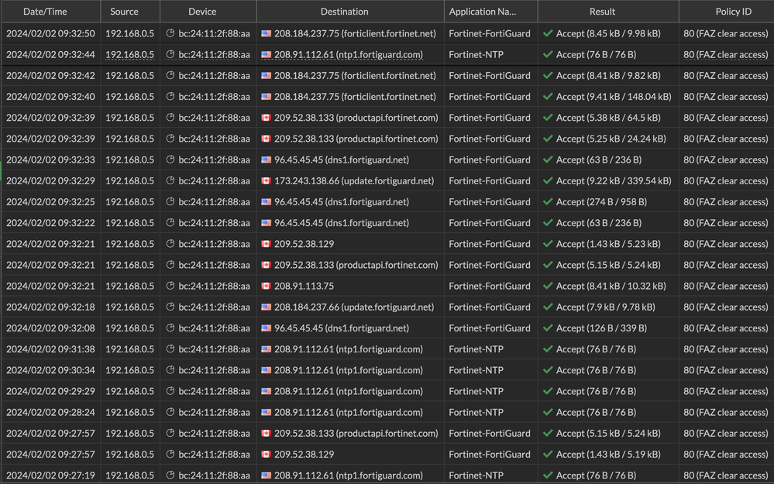The width and height of the screenshot is (774, 484).
Task: Click the US flag in the 09:32:42 row
Action: (x=266, y=75)
